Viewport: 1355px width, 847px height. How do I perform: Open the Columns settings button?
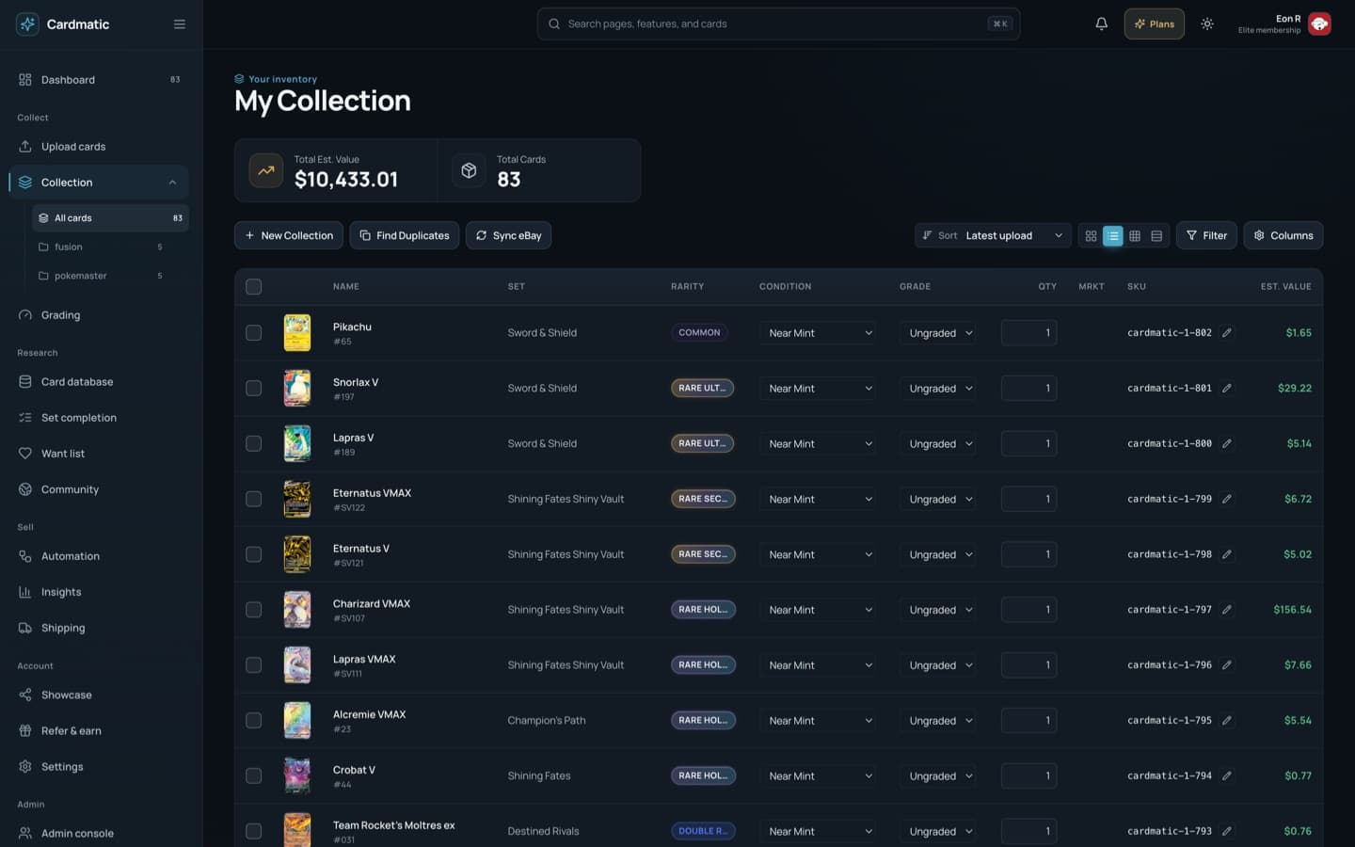pos(1283,236)
